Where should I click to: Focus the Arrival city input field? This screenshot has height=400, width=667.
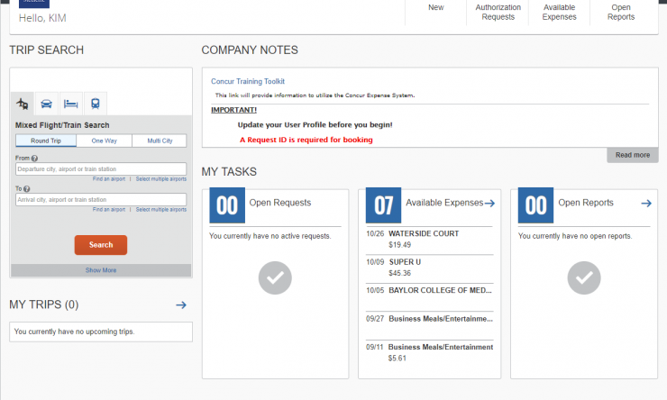[101, 200]
